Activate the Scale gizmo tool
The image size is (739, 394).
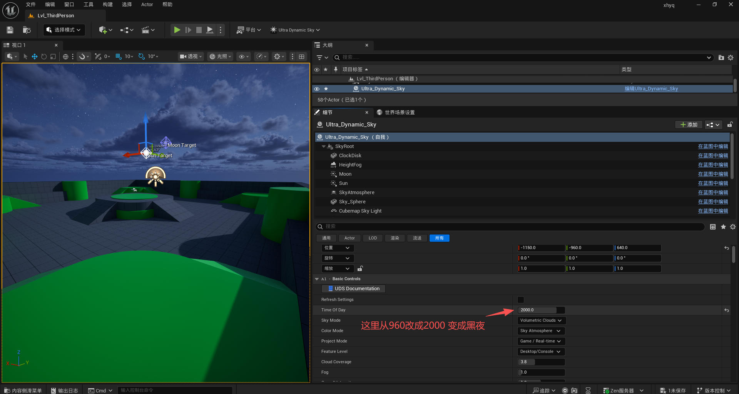click(x=53, y=57)
